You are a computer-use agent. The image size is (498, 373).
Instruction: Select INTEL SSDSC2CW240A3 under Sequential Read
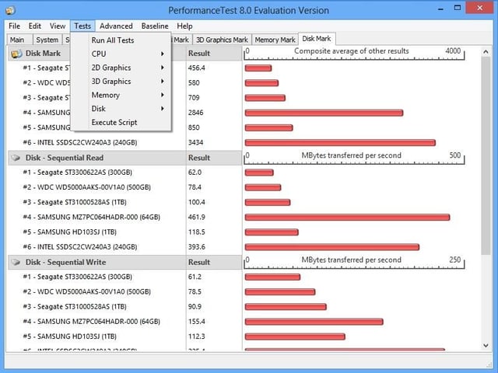79,247
